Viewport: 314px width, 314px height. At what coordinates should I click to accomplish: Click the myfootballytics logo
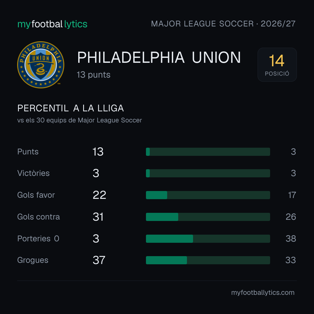point(52,24)
